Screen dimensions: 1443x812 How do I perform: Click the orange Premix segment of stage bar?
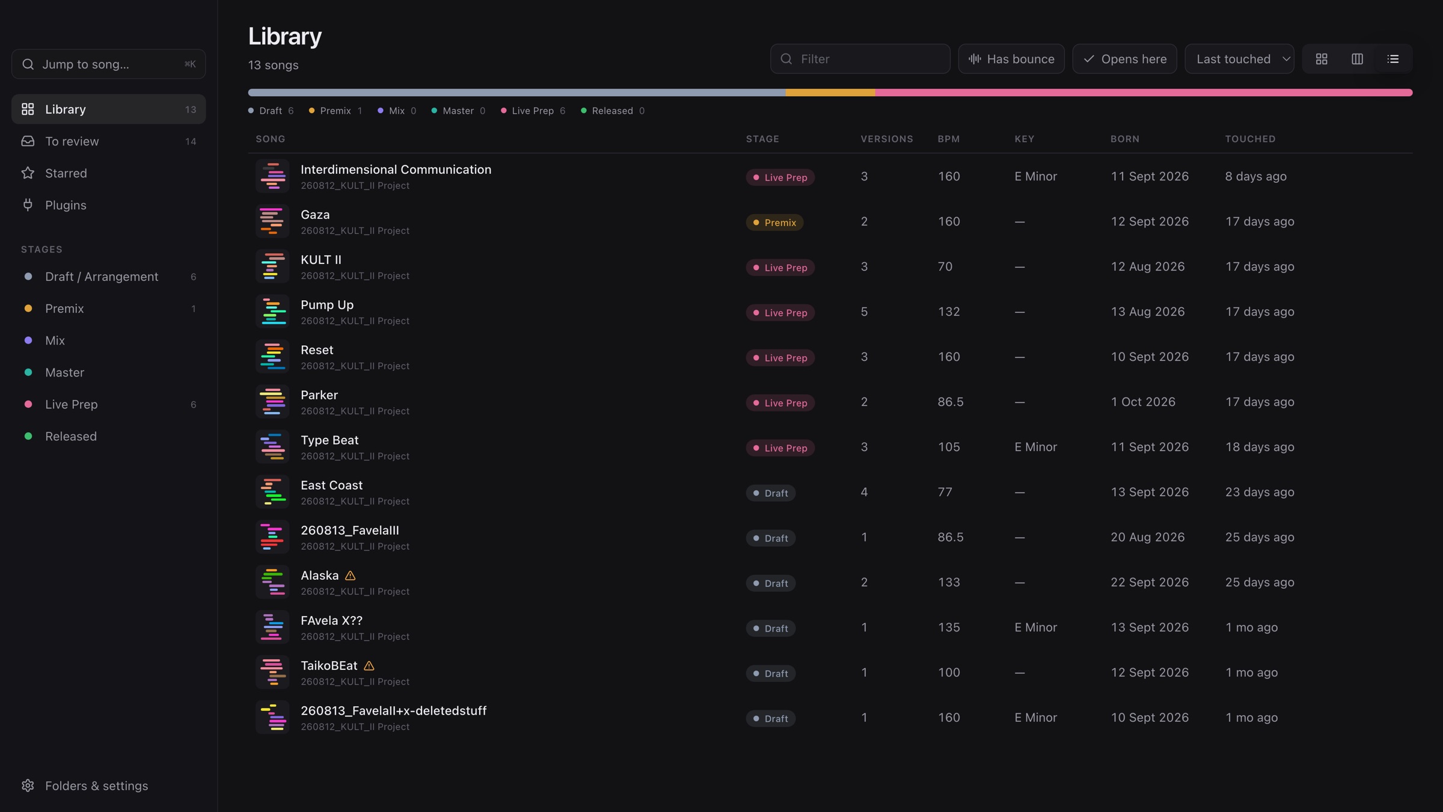[x=830, y=93]
